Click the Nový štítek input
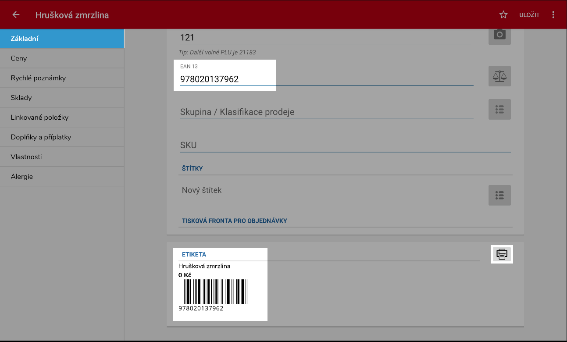 point(331,191)
